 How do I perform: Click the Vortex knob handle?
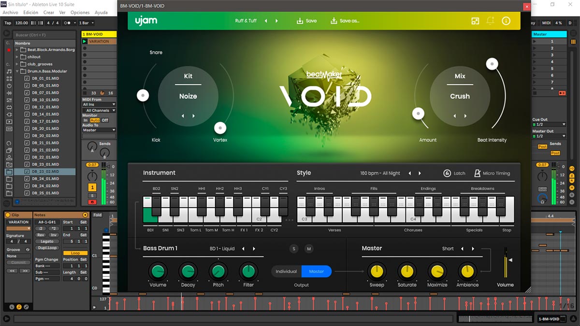[220, 128]
